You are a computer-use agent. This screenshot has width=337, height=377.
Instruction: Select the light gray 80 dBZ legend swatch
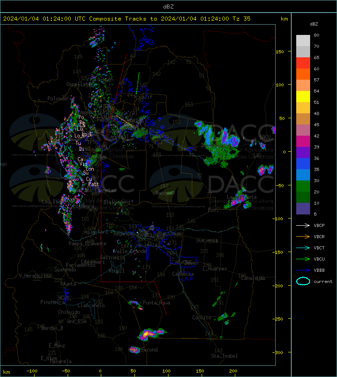click(x=303, y=41)
